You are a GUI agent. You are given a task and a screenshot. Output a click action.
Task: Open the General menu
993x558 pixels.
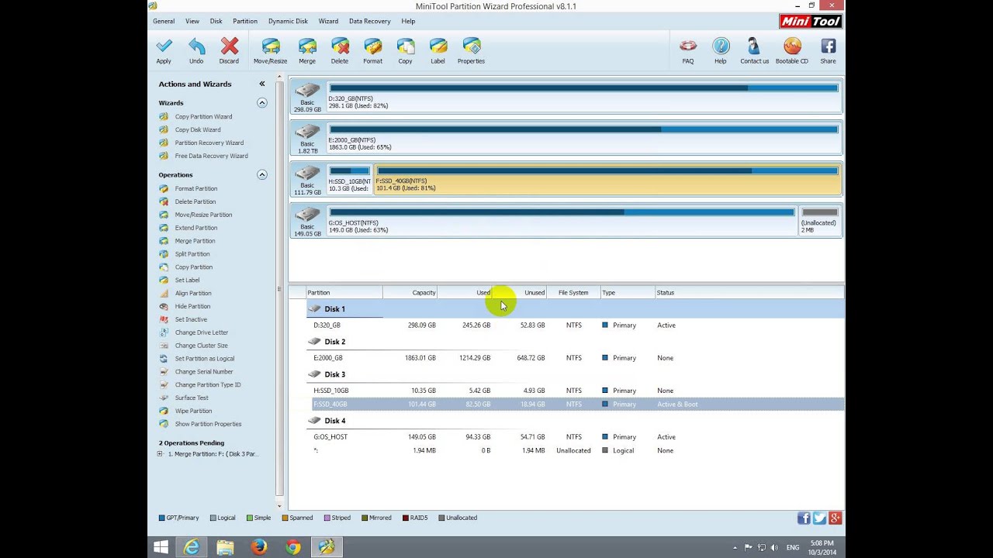click(x=164, y=21)
